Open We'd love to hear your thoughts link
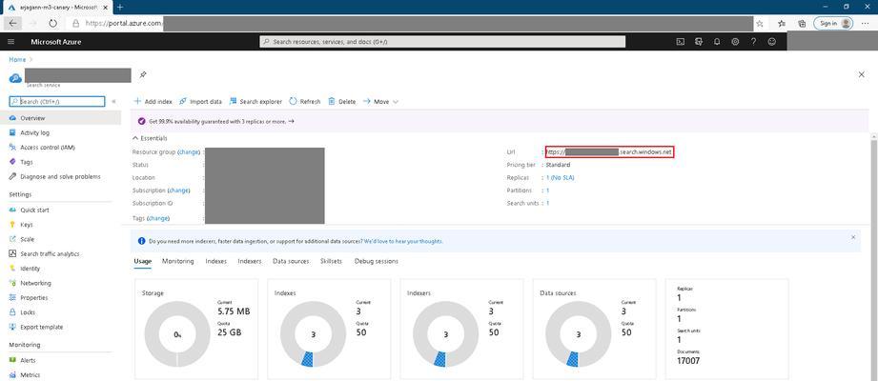This screenshot has height=381, width=878. tap(403, 242)
